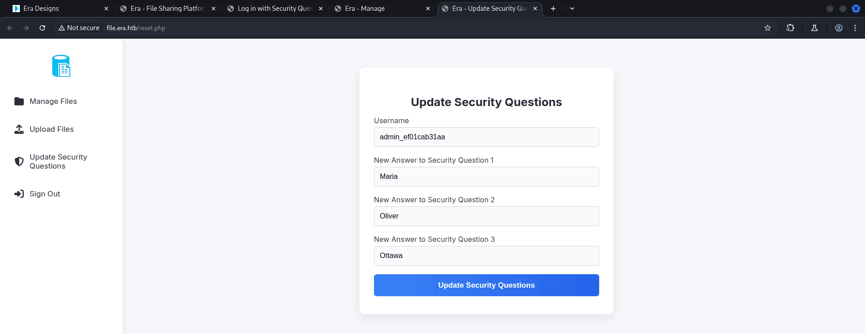Click the Not secure warning indicator
The height and width of the screenshot is (334, 865).
point(79,28)
